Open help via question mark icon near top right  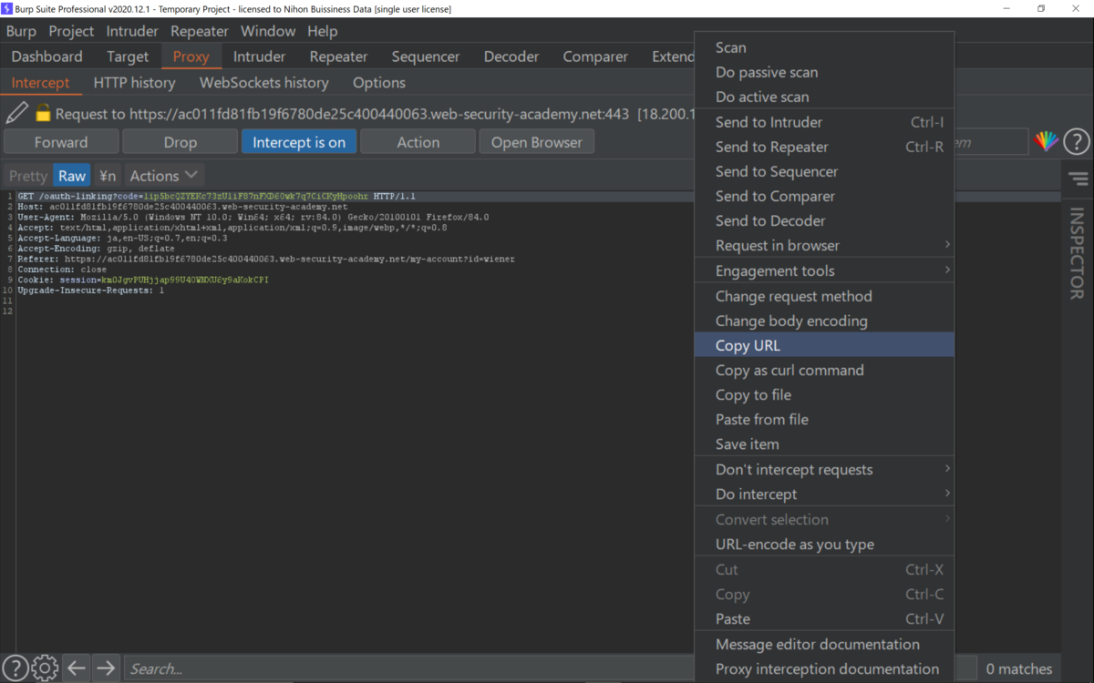(1077, 141)
